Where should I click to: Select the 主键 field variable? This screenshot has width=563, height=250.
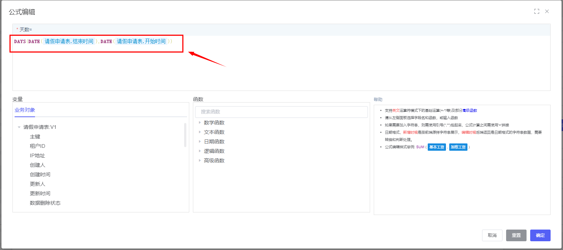[x=35, y=136]
